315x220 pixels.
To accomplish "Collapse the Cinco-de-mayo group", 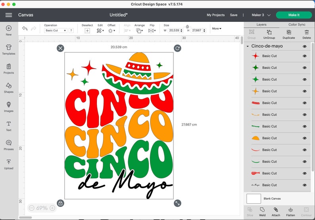I will [x=248, y=46].
